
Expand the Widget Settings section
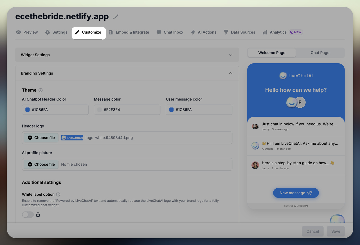[127, 55]
